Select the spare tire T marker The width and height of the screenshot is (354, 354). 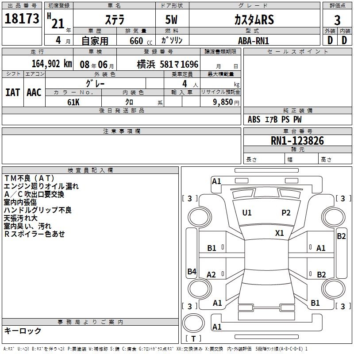tap(193, 339)
